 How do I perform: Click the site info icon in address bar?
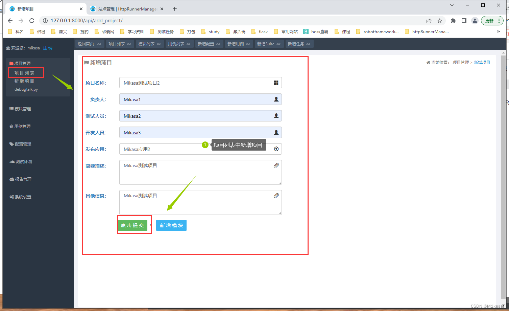[x=45, y=21]
